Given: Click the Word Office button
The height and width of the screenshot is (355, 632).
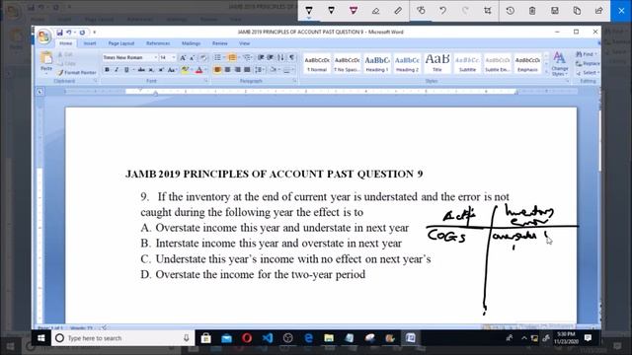Looking at the screenshot, I should pyautogui.click(x=43, y=36).
